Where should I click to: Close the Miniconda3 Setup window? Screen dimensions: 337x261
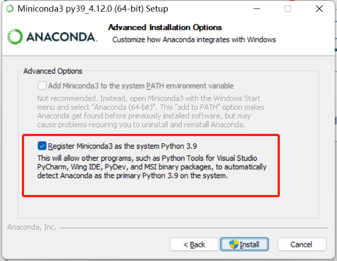pyautogui.click(x=319, y=8)
